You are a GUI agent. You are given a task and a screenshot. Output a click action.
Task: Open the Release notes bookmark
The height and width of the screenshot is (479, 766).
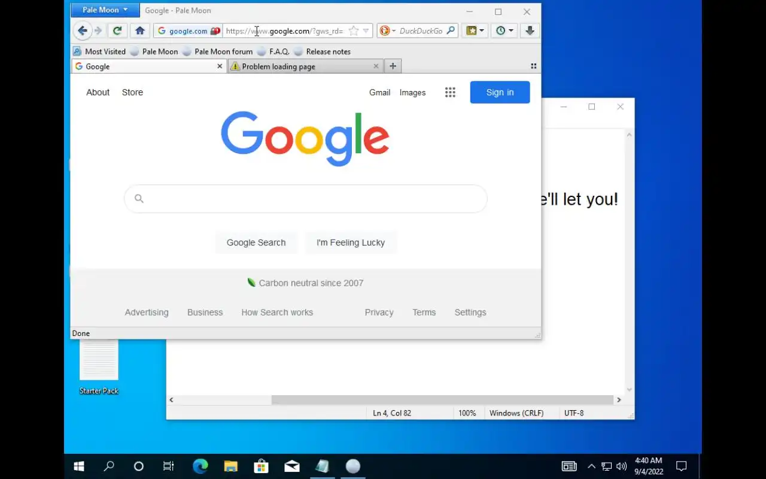pos(323,51)
